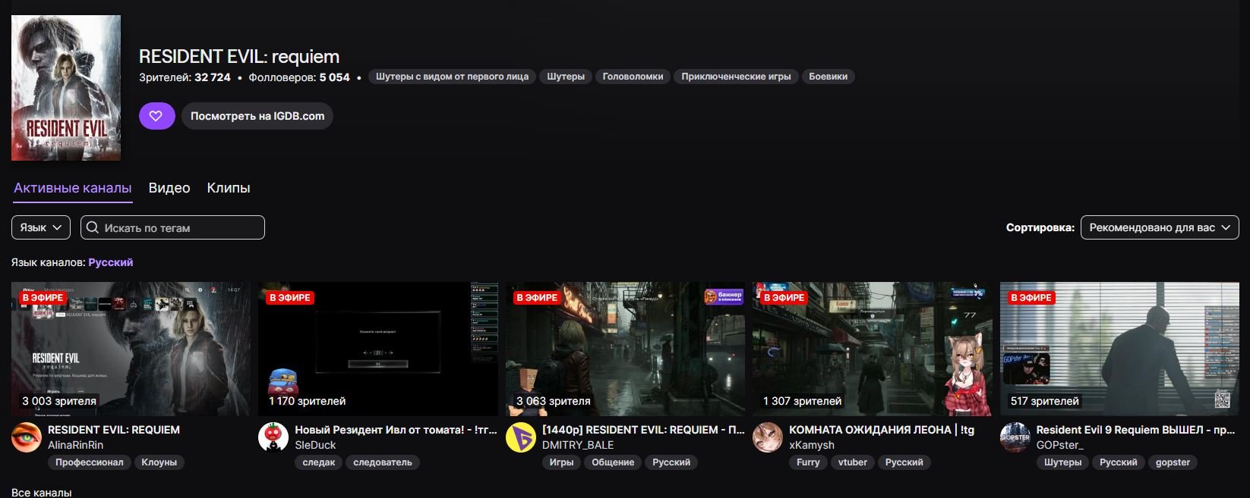Click the Приключенческие игры genre tag
Viewport: 1250px width, 498px height.
736,77
